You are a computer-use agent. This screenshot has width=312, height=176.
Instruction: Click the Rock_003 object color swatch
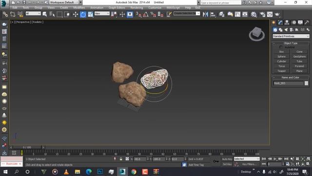(307, 83)
